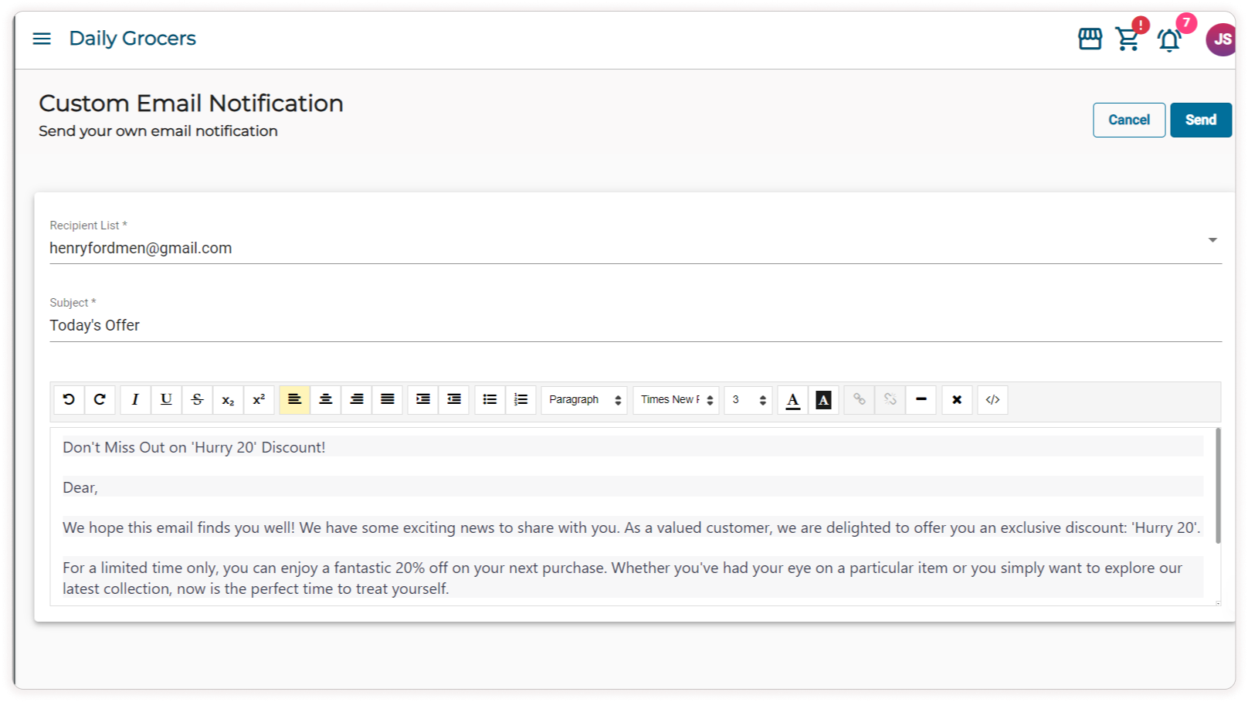Click the Subject input field
This screenshot has width=1248, height=702.
(x=635, y=325)
